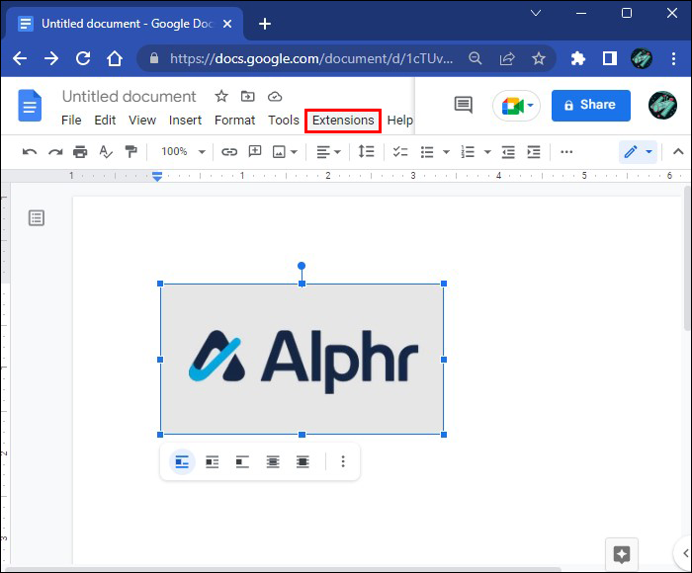
Task: Go to browser home page button
Action: (115, 58)
